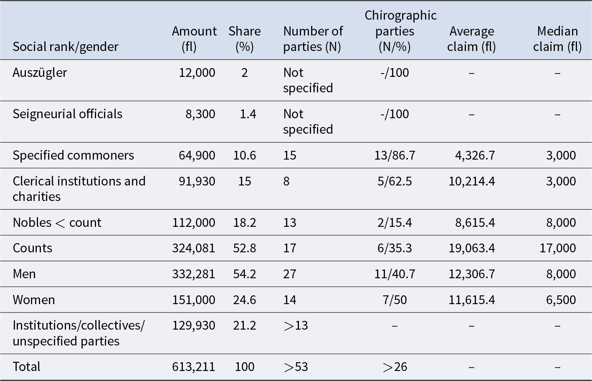Click the "Social rank/gender" column header
Image resolution: width=592 pixels, height=381 pixels.
66,46
